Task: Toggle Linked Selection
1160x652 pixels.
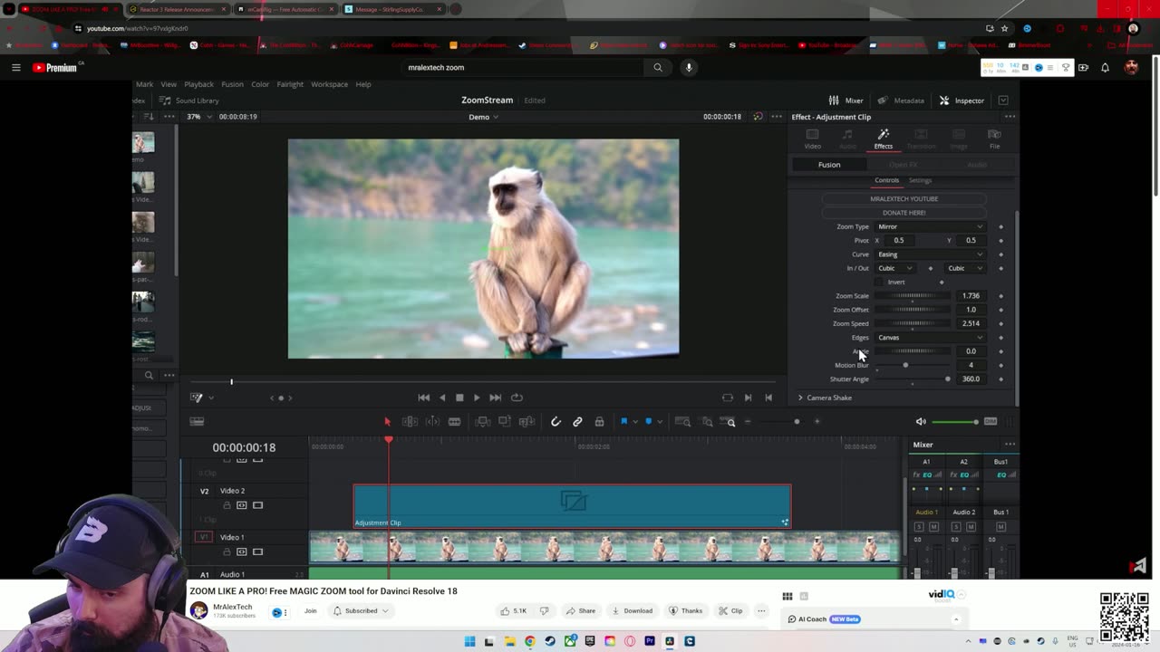Action: pos(577,421)
